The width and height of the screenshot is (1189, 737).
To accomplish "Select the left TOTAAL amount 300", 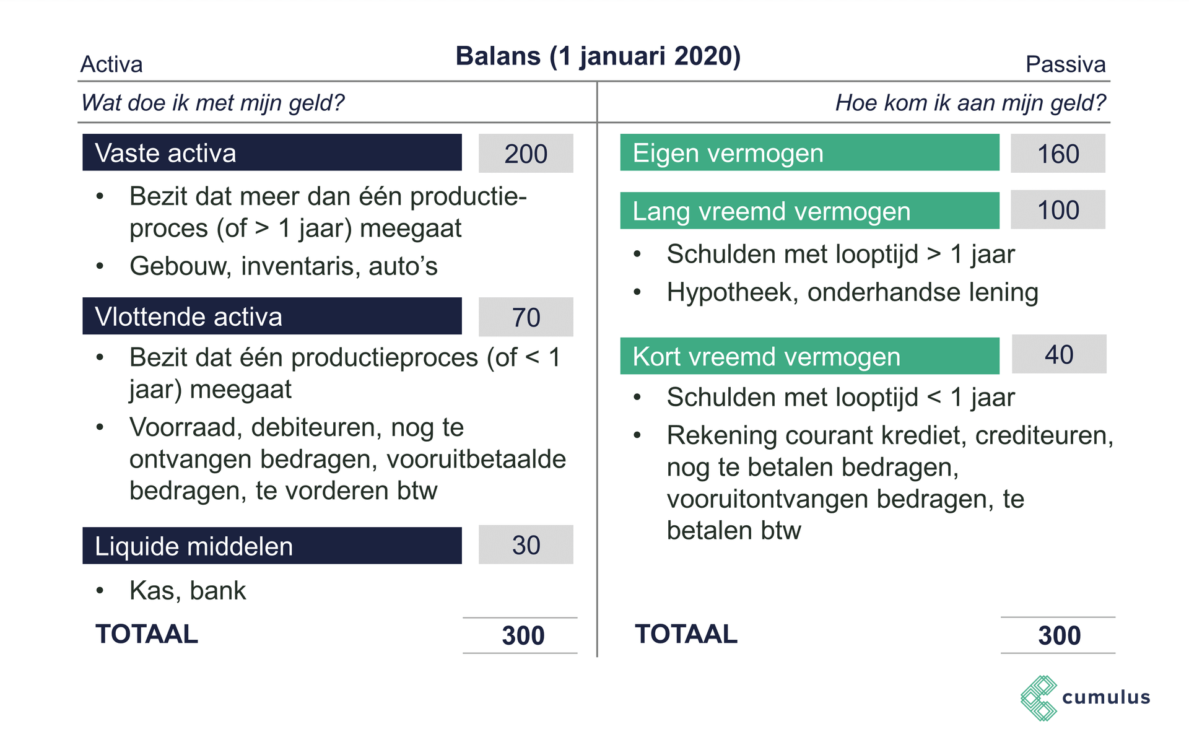I will pyautogui.click(x=523, y=635).
